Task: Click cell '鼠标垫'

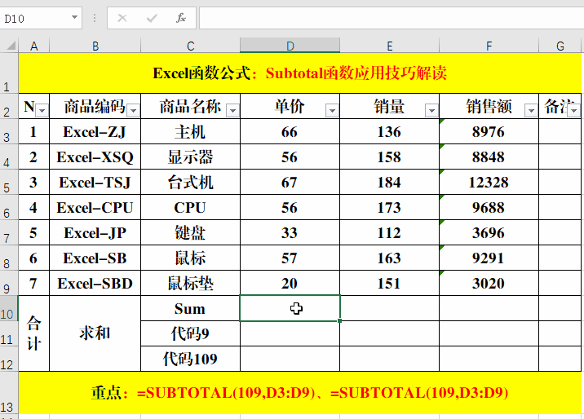Action: (190, 284)
